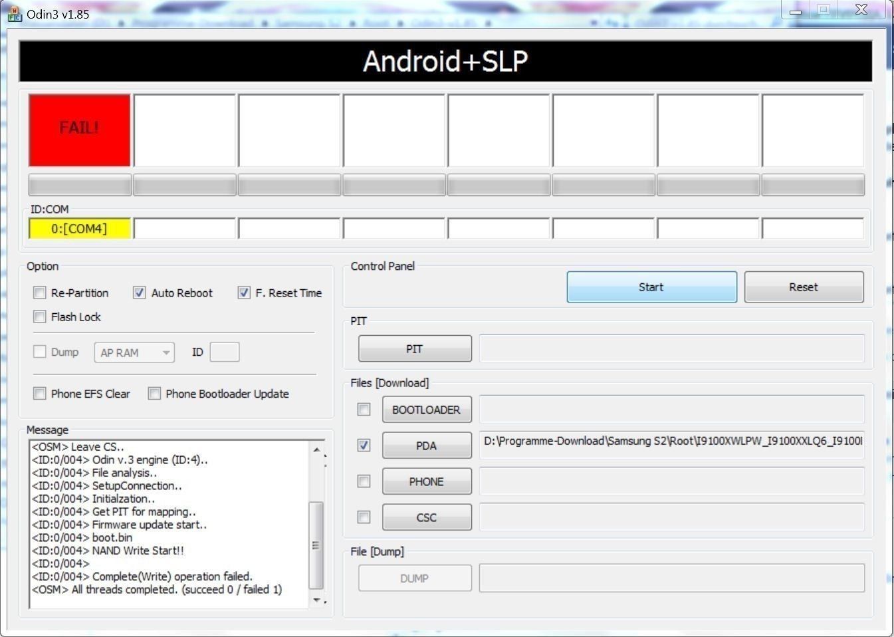Open the AP RAM dropdown

pos(134,352)
